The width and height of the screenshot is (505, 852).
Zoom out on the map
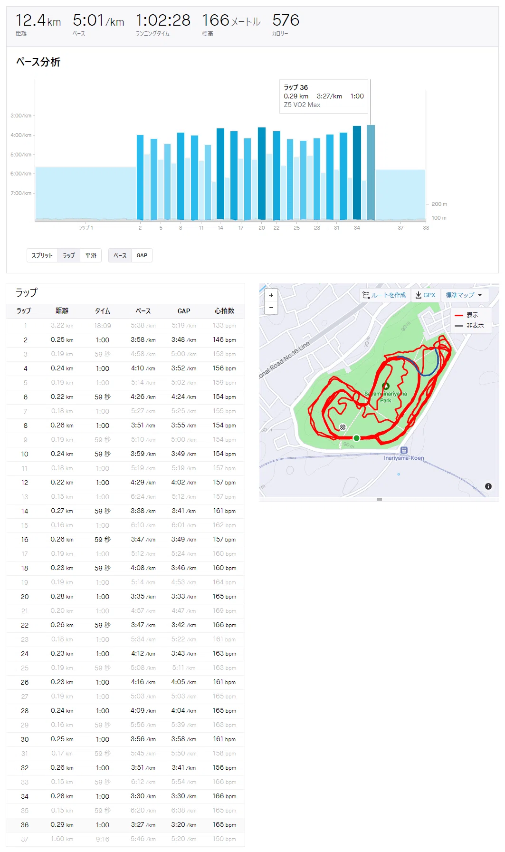click(271, 308)
